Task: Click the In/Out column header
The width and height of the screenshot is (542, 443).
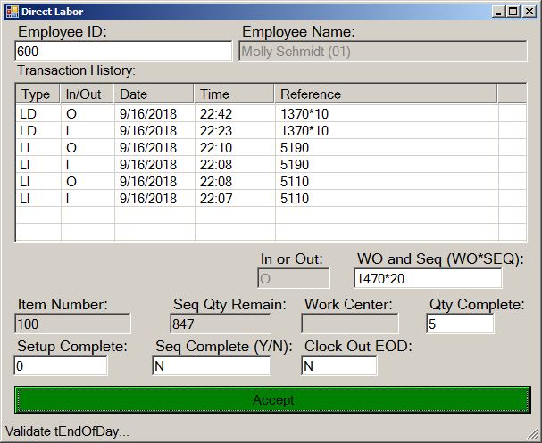Action: pyautogui.click(x=87, y=94)
